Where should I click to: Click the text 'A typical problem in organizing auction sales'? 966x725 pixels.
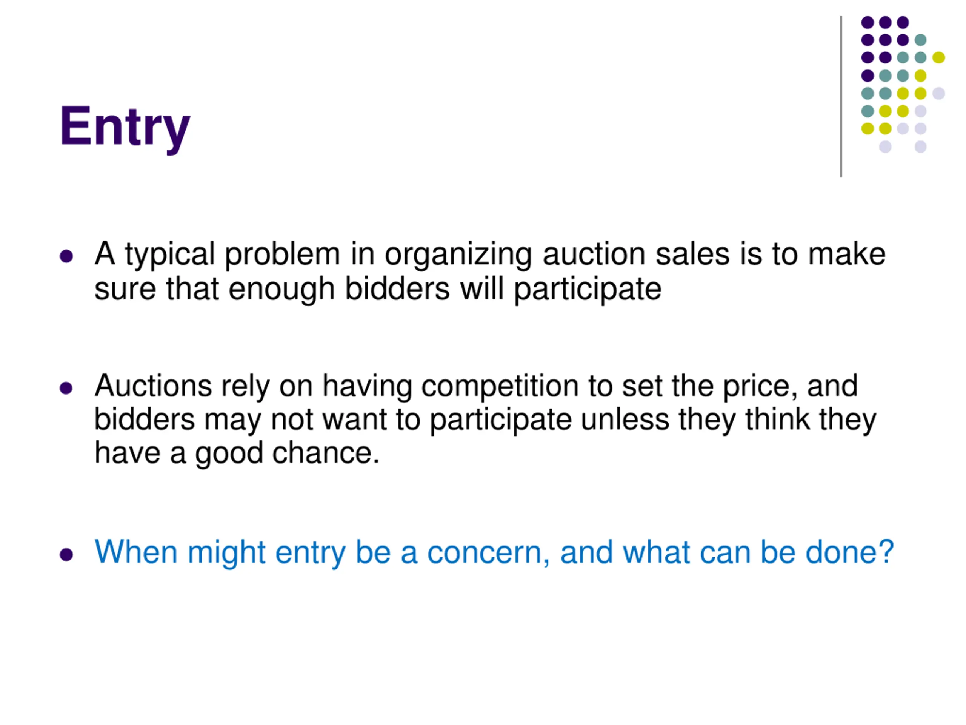pyautogui.click(x=412, y=255)
